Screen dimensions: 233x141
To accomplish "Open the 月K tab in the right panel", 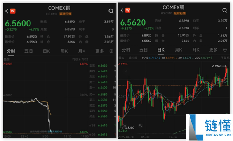I will (196, 50).
